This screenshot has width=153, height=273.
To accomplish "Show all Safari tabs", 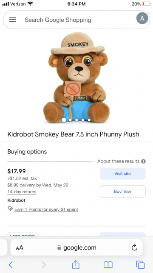I will click(140, 265).
